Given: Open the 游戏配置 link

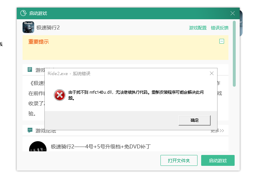Looking at the screenshot, I should pos(198,28).
